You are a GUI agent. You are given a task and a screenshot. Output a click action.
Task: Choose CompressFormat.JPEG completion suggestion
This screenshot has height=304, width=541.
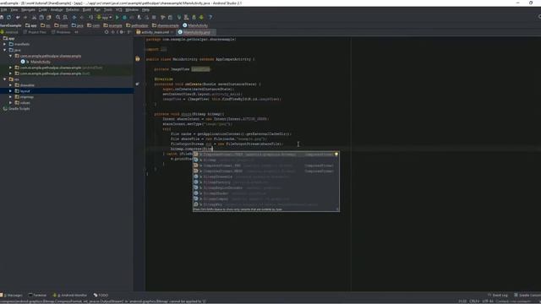pos(266,155)
